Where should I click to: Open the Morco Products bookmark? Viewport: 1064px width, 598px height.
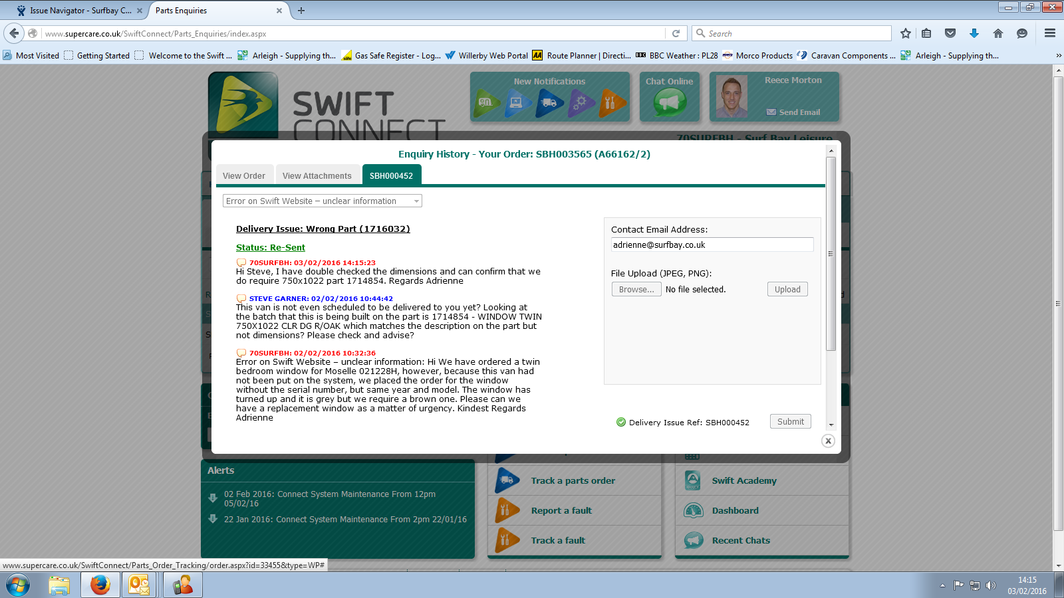[x=757, y=56]
